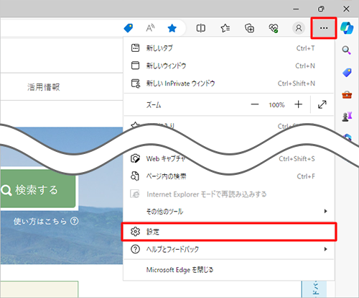Select New window menu entry
The height and width of the screenshot is (298, 359).
point(228,66)
